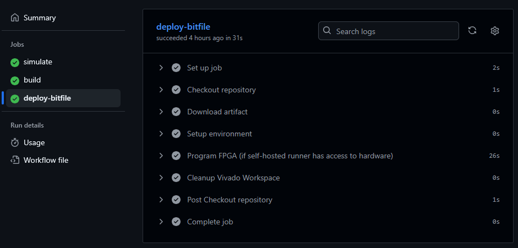Click the green success icon beside build
The width and height of the screenshot is (518, 248).
(15, 80)
